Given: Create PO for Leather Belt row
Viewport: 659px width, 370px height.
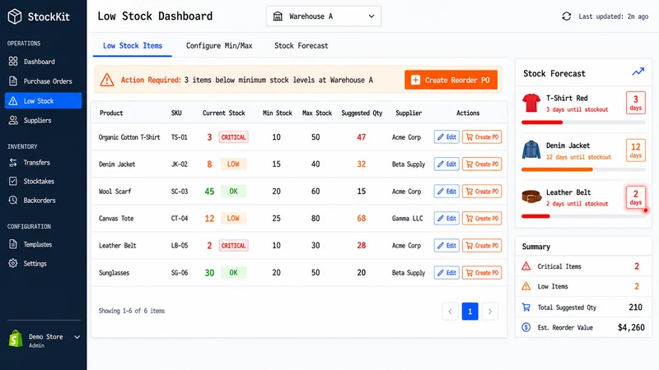Looking at the screenshot, I should click(x=482, y=245).
